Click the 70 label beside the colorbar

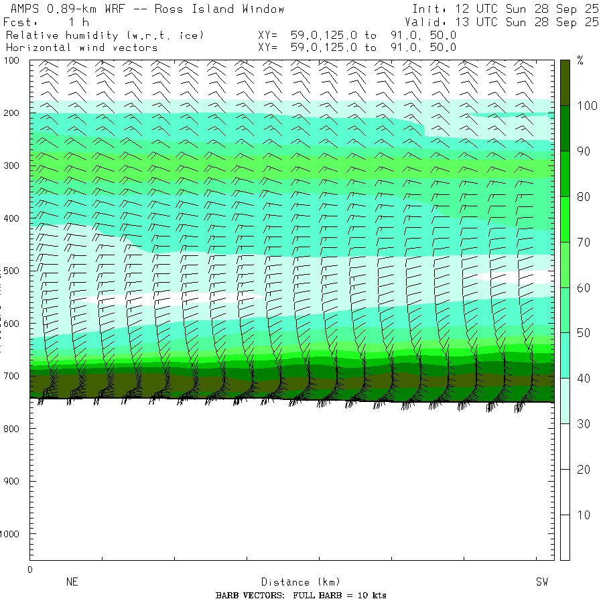click(584, 243)
